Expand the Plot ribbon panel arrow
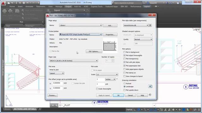202x113 pixels. (43, 22)
